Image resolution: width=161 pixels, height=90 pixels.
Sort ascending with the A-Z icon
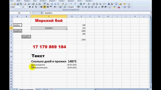(x=94, y=4)
